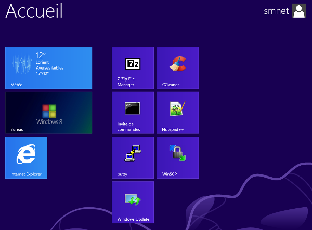Click the smnet user avatar picture
Image resolution: width=312 pixels, height=230 pixels.
point(299,11)
